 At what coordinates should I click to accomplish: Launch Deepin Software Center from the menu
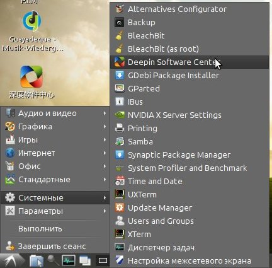pyautogui.click(x=190, y=62)
